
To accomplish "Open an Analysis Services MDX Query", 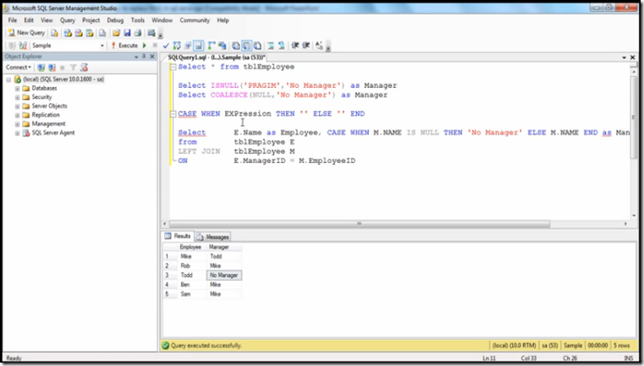I will tap(68, 33).
